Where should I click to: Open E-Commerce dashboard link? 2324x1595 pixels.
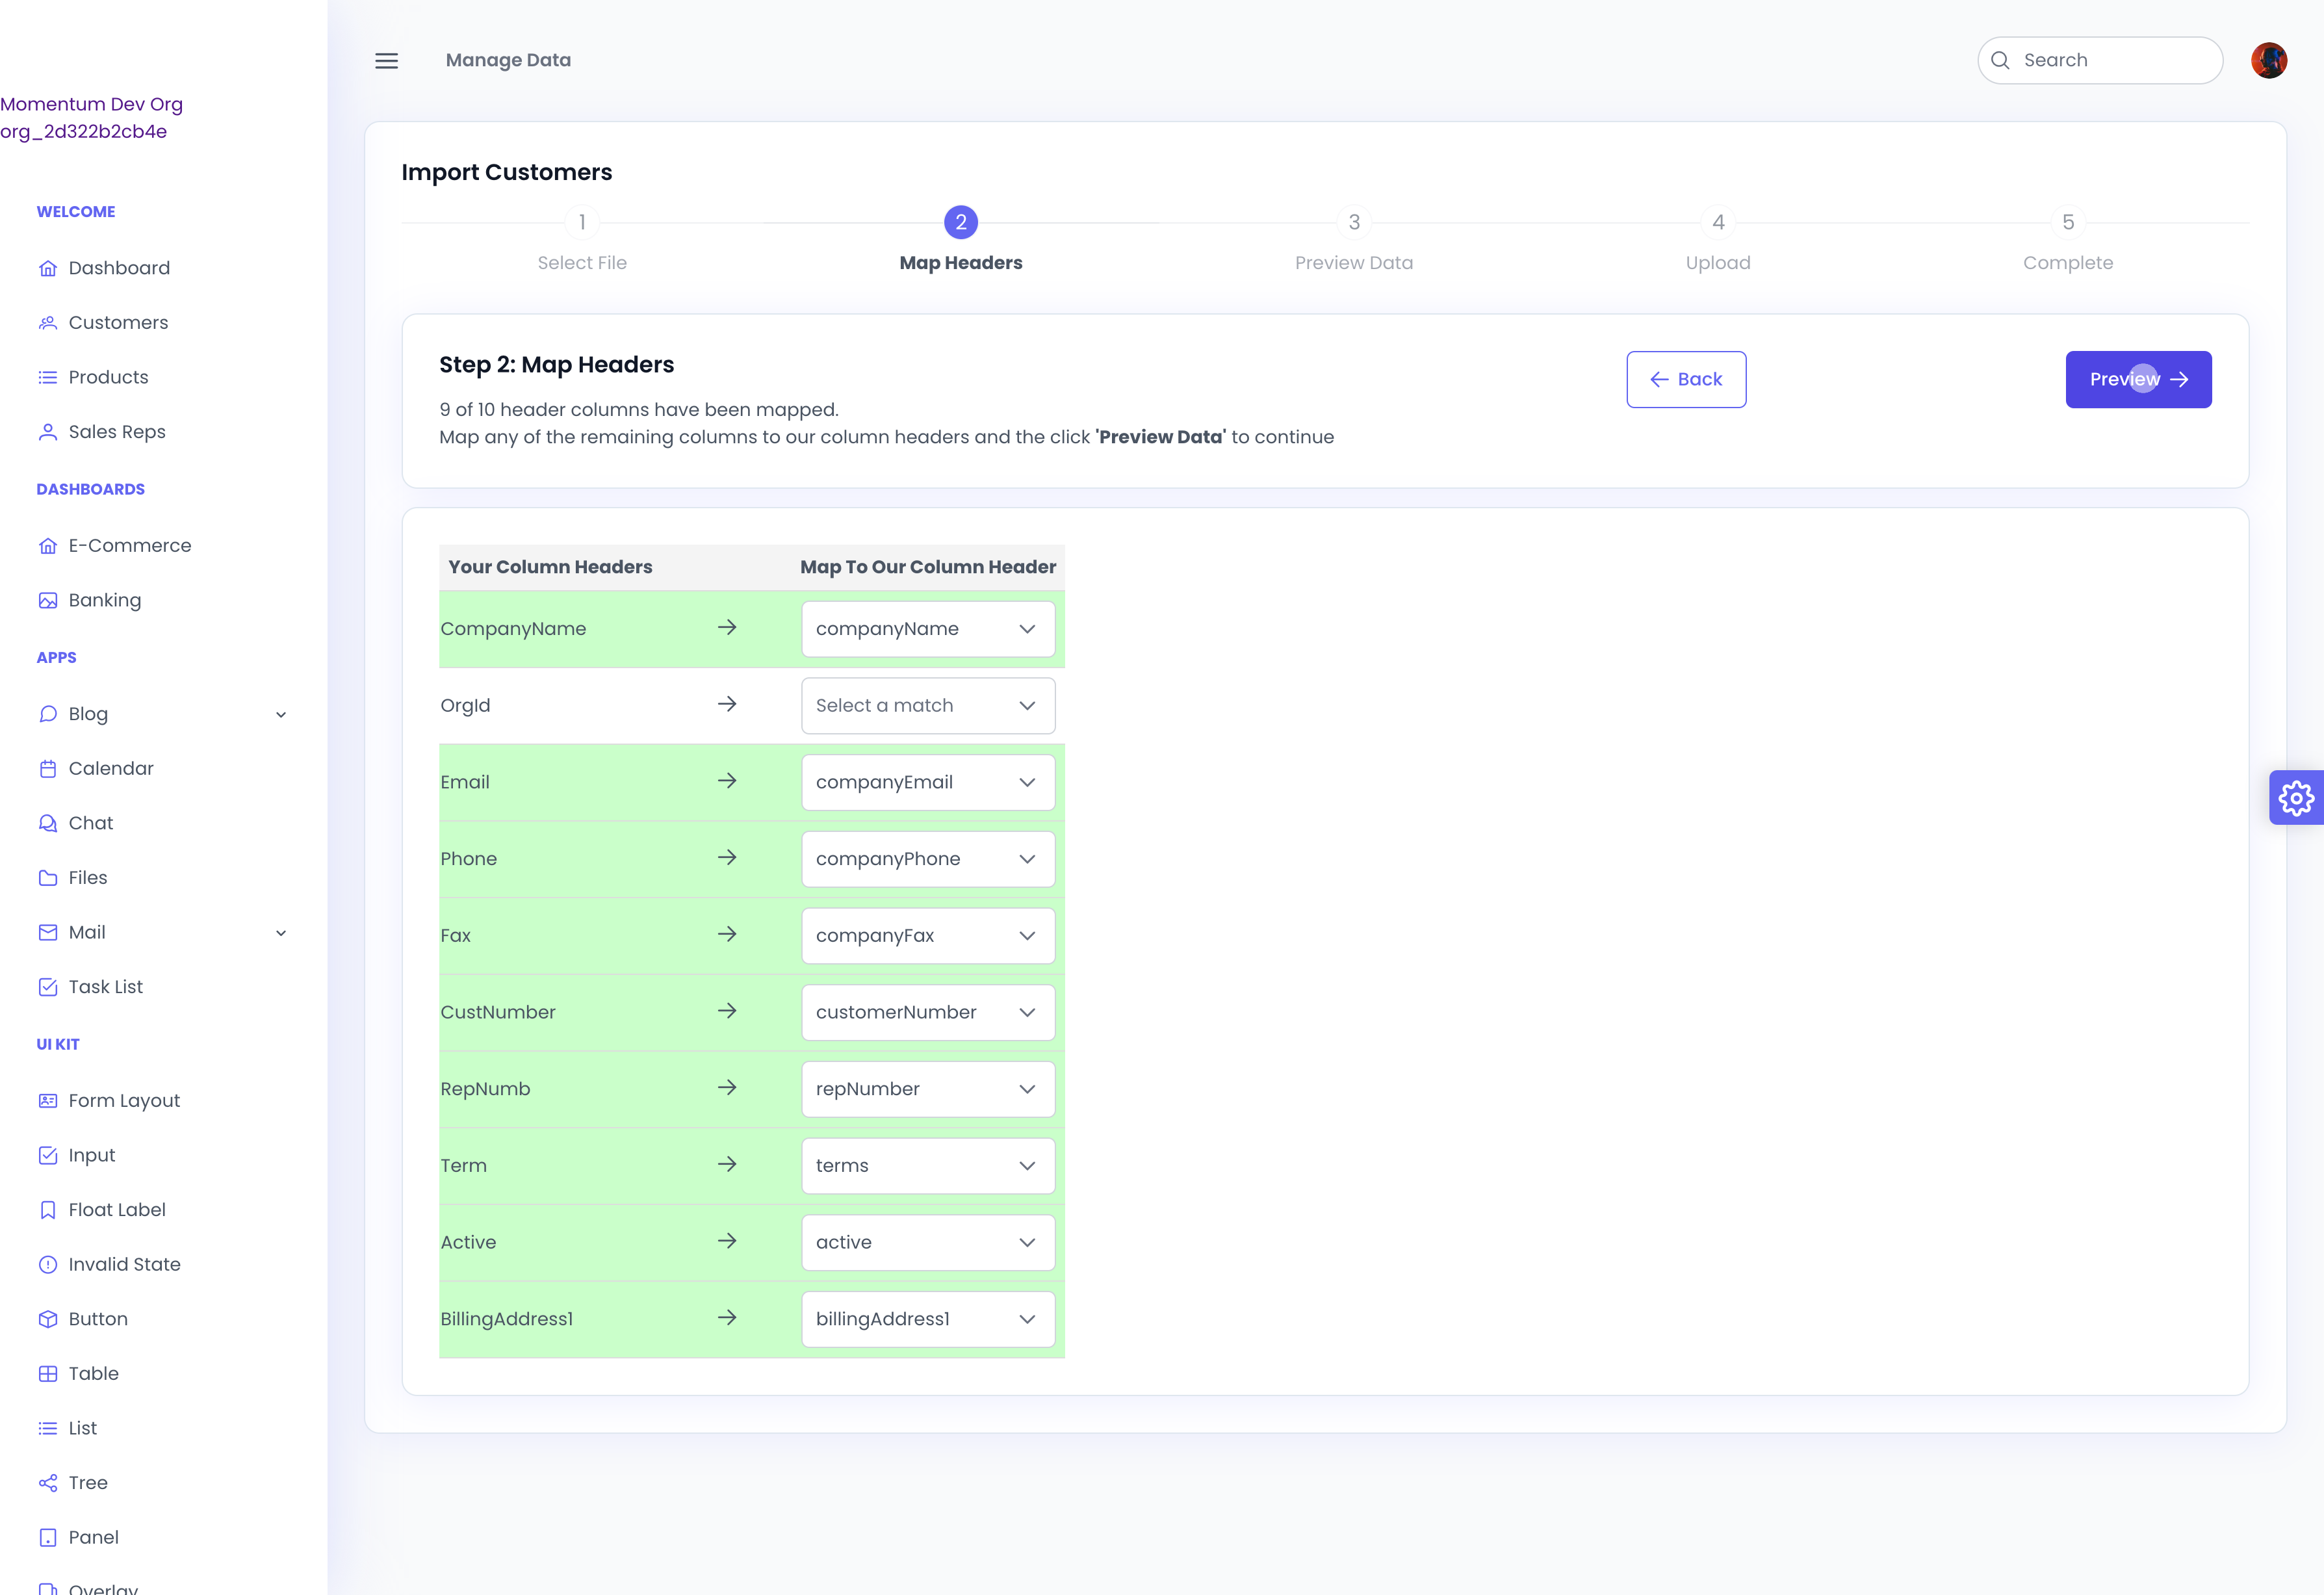(130, 545)
